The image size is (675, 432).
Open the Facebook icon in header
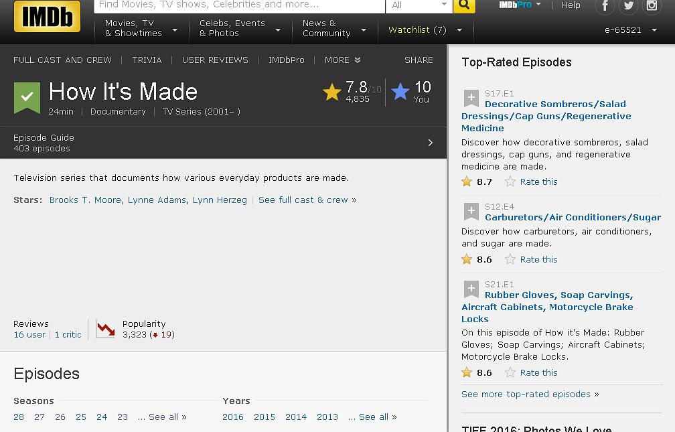coord(605,6)
